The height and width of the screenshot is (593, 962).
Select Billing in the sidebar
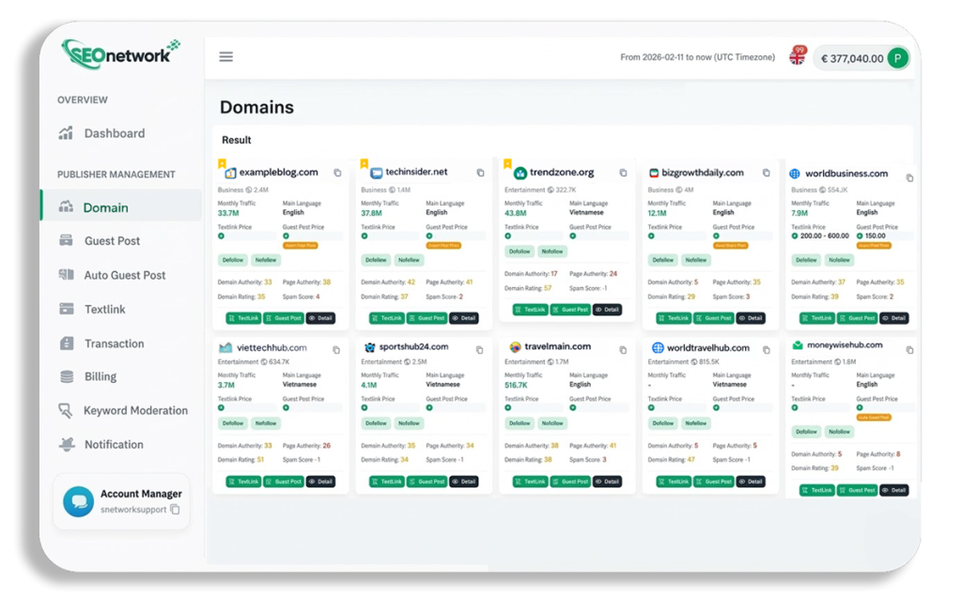click(x=101, y=376)
